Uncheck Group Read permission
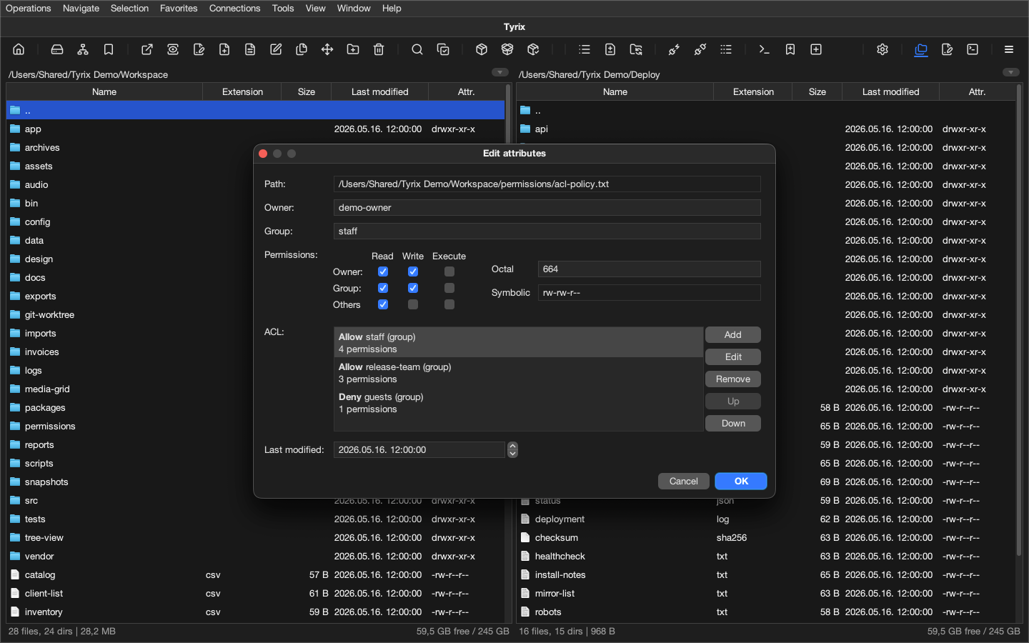 383,288
